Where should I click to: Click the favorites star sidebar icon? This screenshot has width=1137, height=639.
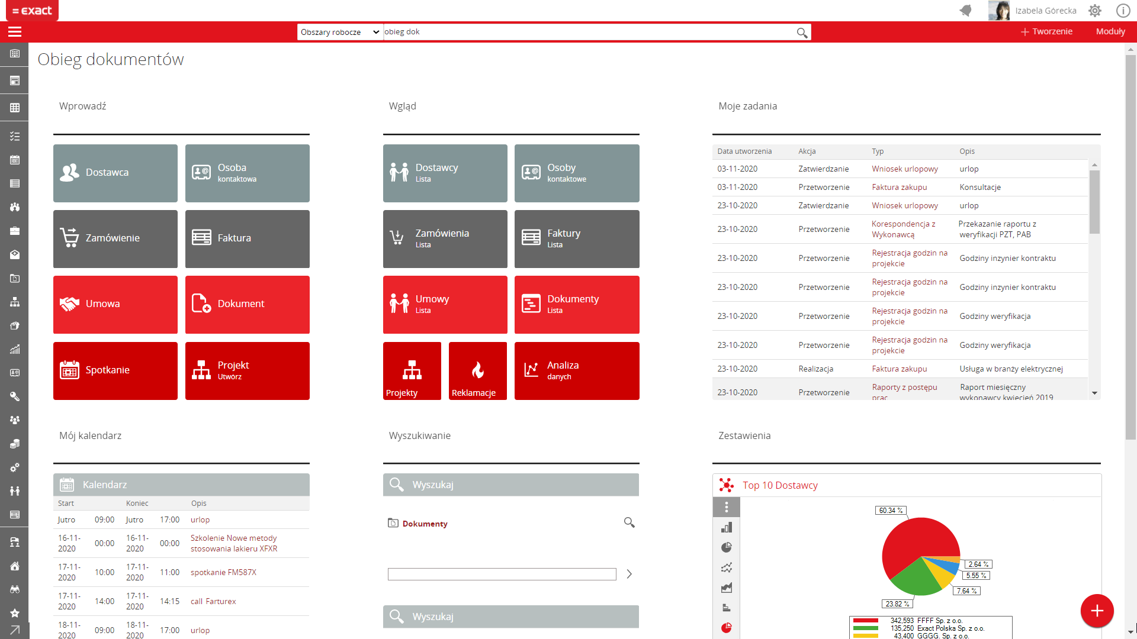click(15, 613)
